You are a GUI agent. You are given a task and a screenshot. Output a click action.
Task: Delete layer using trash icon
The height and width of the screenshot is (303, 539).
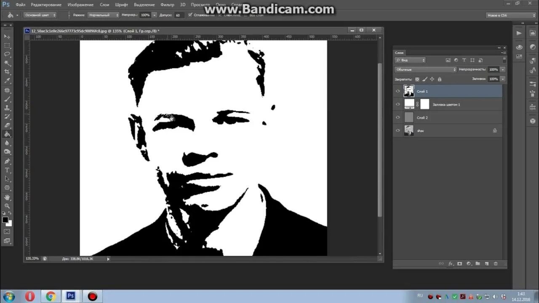[496, 264]
